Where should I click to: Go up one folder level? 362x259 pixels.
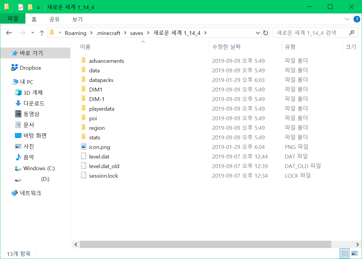(42, 33)
